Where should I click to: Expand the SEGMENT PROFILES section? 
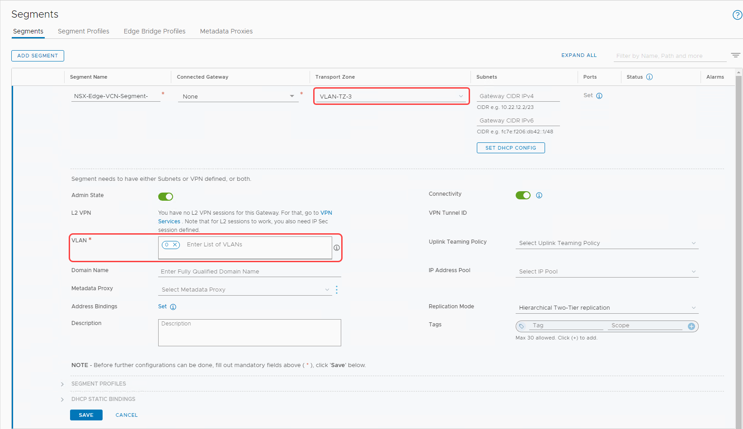(62, 383)
